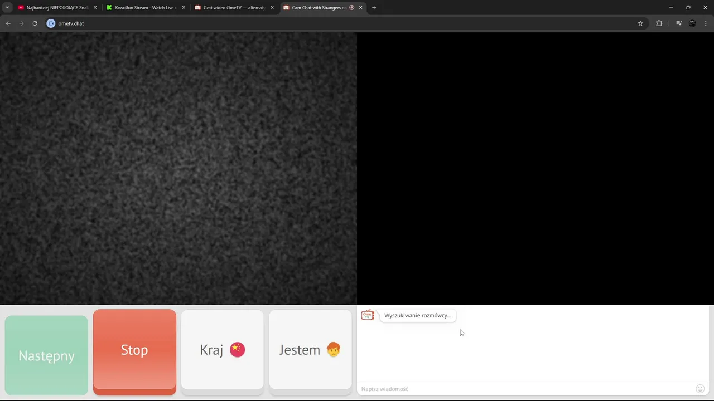The height and width of the screenshot is (401, 714).
Task: Close the Cam Chat with Strangers tab
Action: [x=360, y=8]
